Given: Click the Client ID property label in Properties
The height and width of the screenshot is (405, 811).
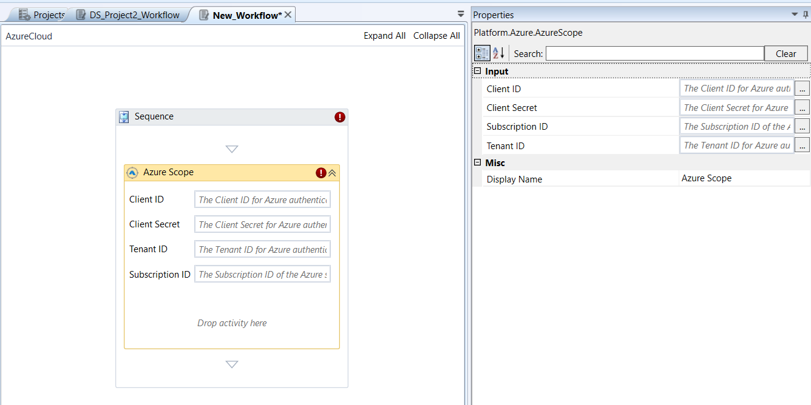Looking at the screenshot, I should [x=504, y=89].
